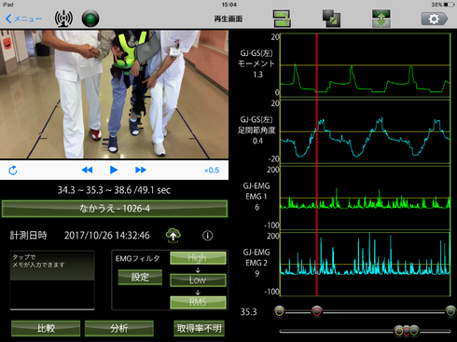Tap the 2017/10/26 14:32:46 timestamp
The width and height of the screenshot is (457, 342).
[x=107, y=236]
